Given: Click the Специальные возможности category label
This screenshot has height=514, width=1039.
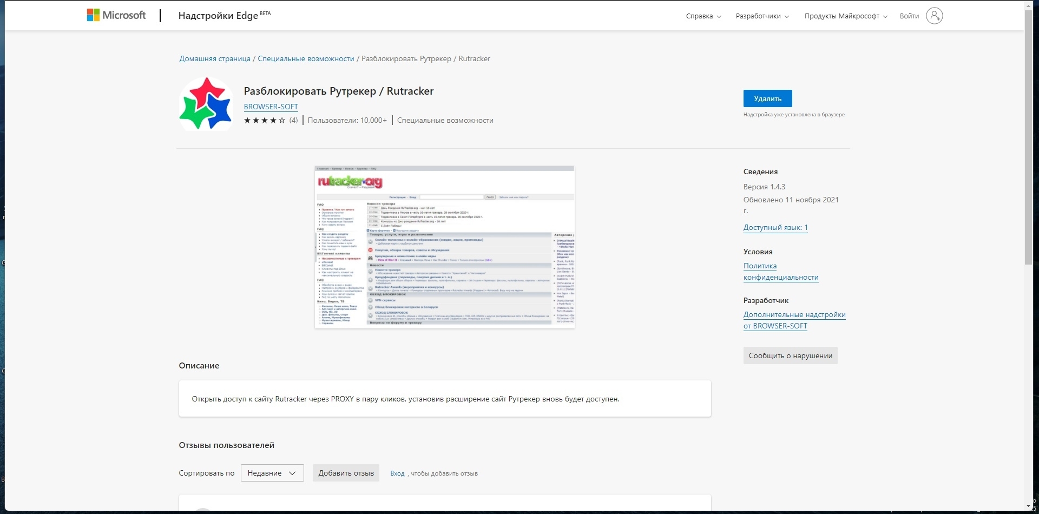Looking at the screenshot, I should [x=445, y=120].
